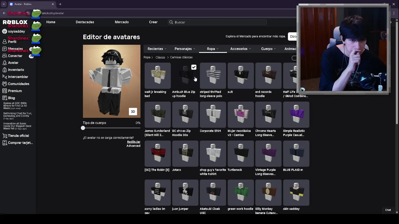Equip the Akatsuki Cloak UGC shirt
The width and height of the screenshot is (399, 224).
point(213,192)
